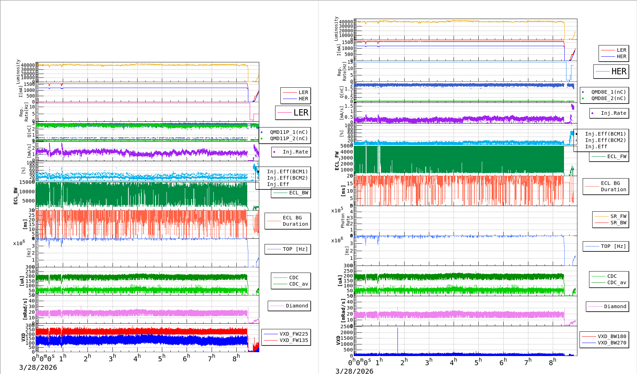Click the 6h tick on right time axis
This screenshot has width=637, height=374.
pyautogui.click(x=503, y=362)
